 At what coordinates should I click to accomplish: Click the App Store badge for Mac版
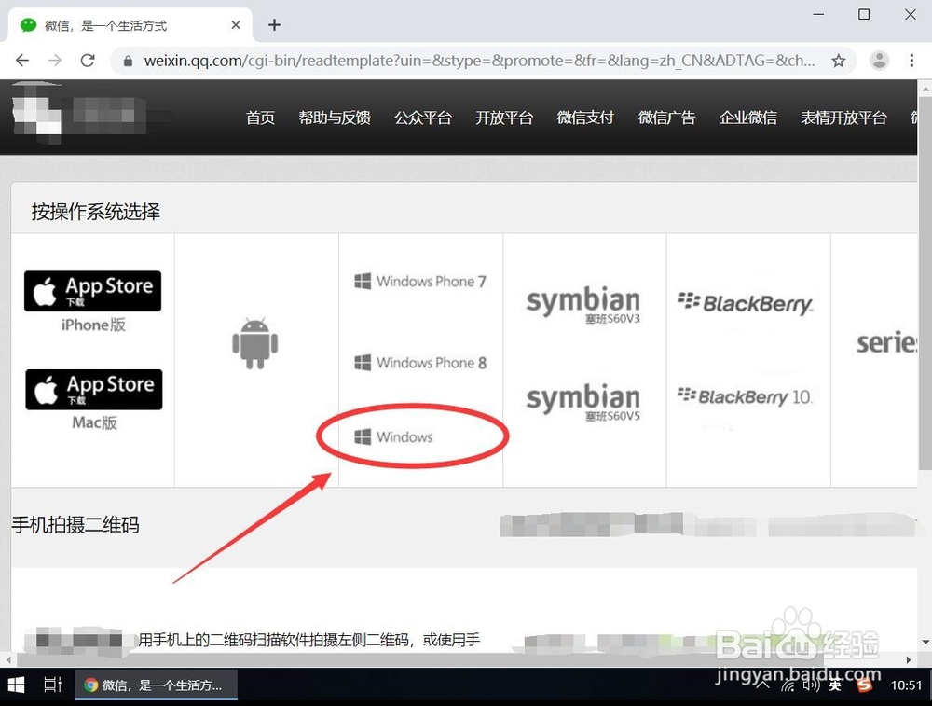point(94,390)
